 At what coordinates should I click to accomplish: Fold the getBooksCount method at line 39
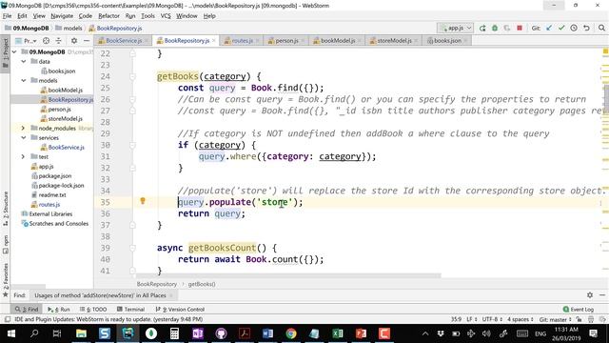132,248
